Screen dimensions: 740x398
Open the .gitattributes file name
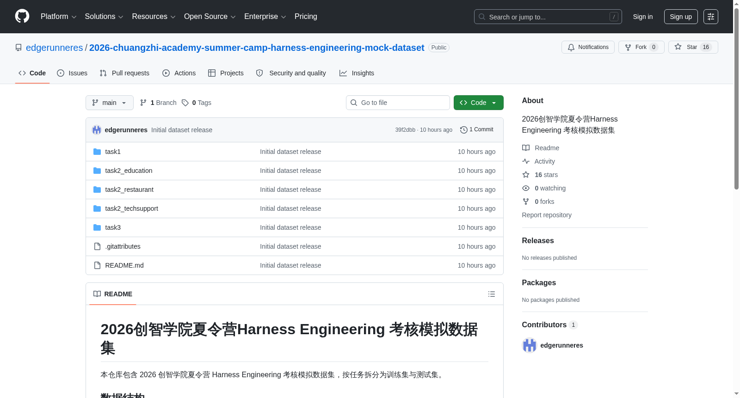[x=123, y=246]
